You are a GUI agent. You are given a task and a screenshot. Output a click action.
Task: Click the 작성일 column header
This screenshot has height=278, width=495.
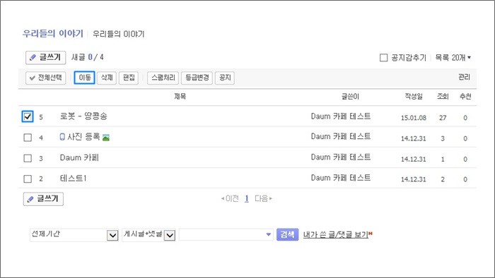click(414, 97)
